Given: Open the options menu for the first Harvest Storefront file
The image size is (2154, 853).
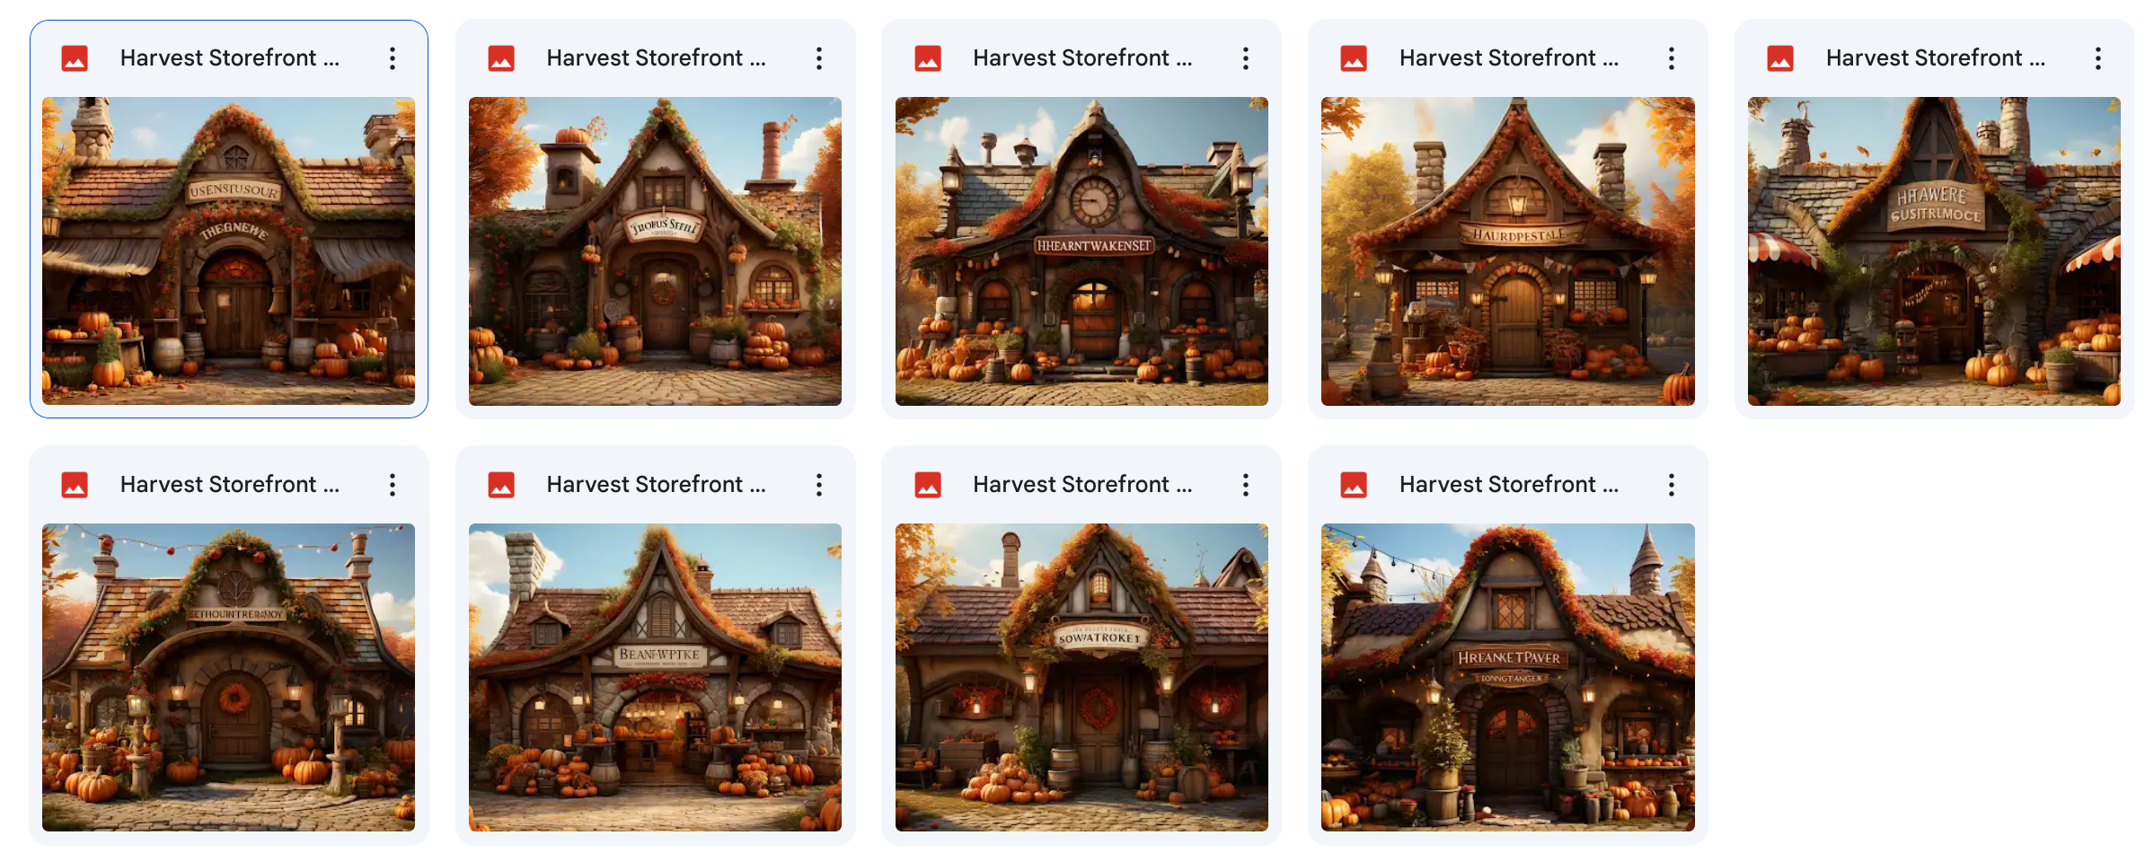Looking at the screenshot, I should (x=393, y=57).
